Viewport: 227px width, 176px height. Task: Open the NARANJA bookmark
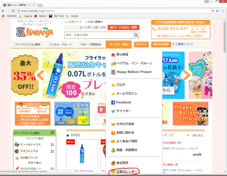point(9,16)
